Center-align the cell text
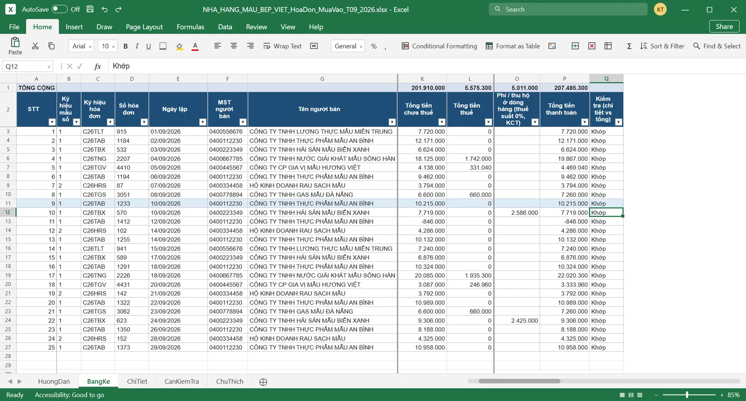 (234, 46)
